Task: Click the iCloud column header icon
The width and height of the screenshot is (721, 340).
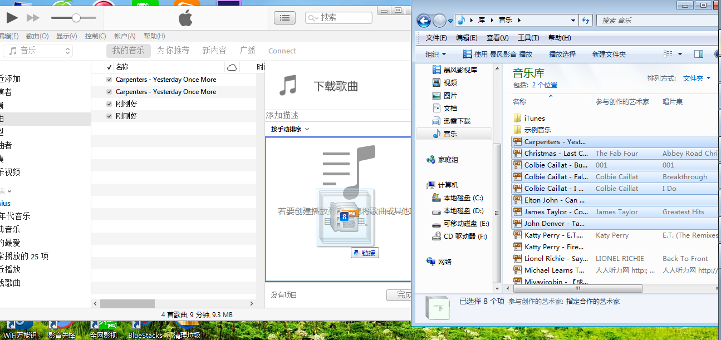Action: click(232, 67)
